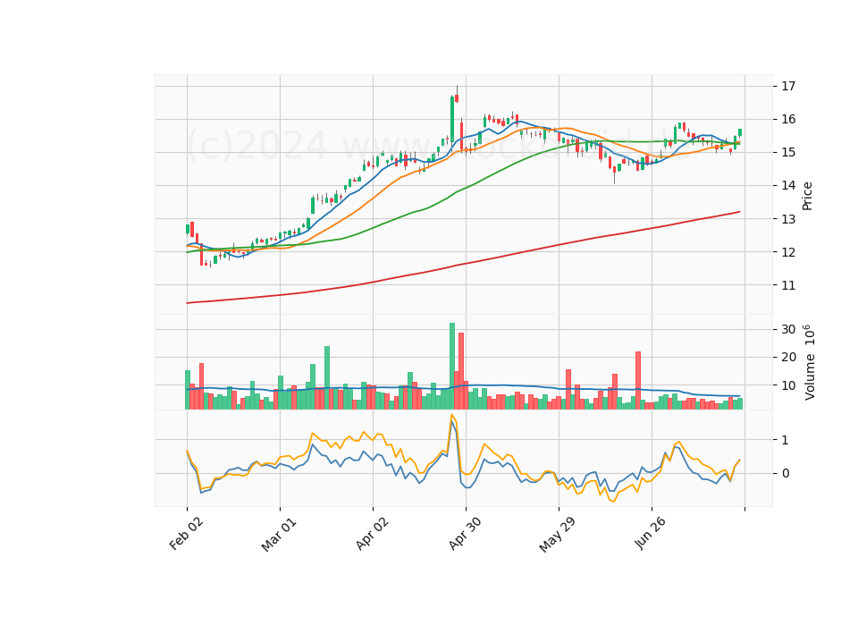Click the 0 tick on oscillator axis
858x617 pixels.
[786, 474]
